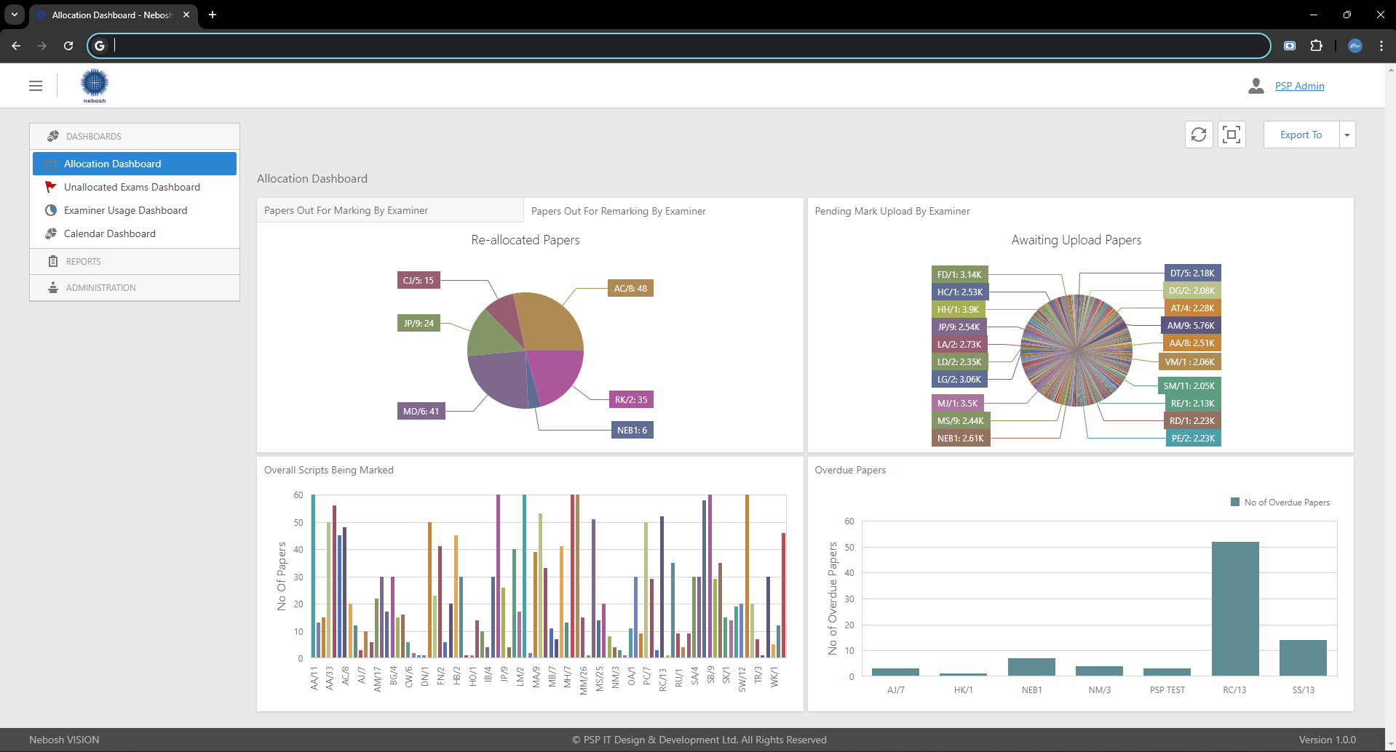
Task: Click the Nebosh logo
Action: coord(95,86)
